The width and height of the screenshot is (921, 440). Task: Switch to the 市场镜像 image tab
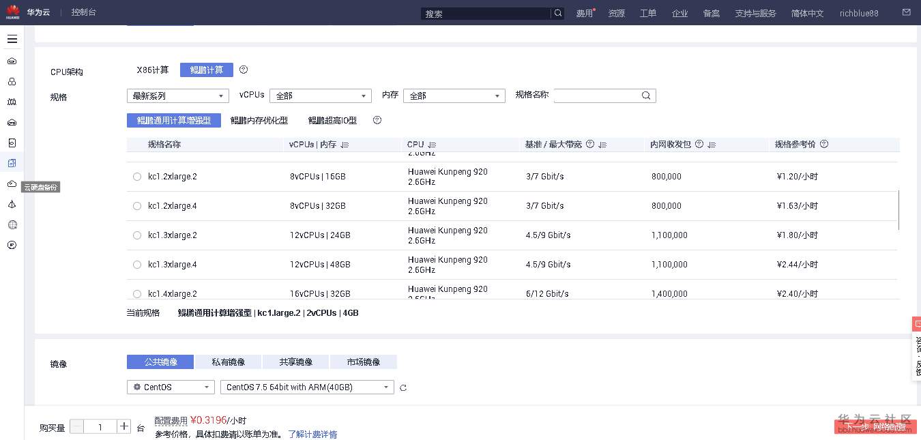363,362
